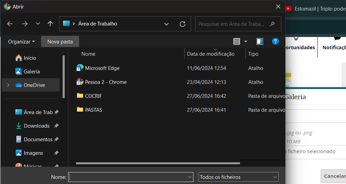Open the Organizar menu
This screenshot has width=346, height=184.
point(21,41)
